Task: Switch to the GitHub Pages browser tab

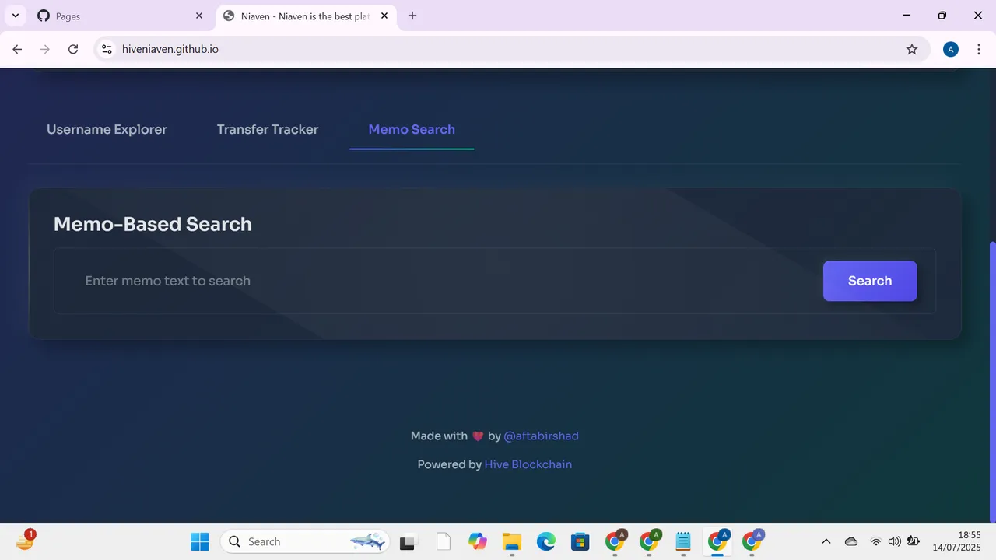Action: tap(121, 16)
